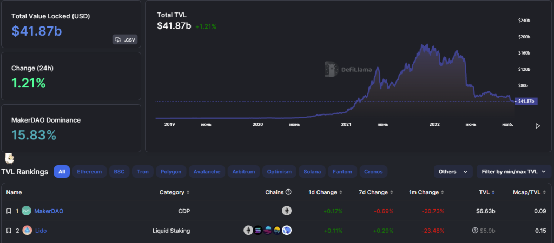Click the last chain icon in Lido row
The height and width of the screenshot is (243, 554).
287,231
